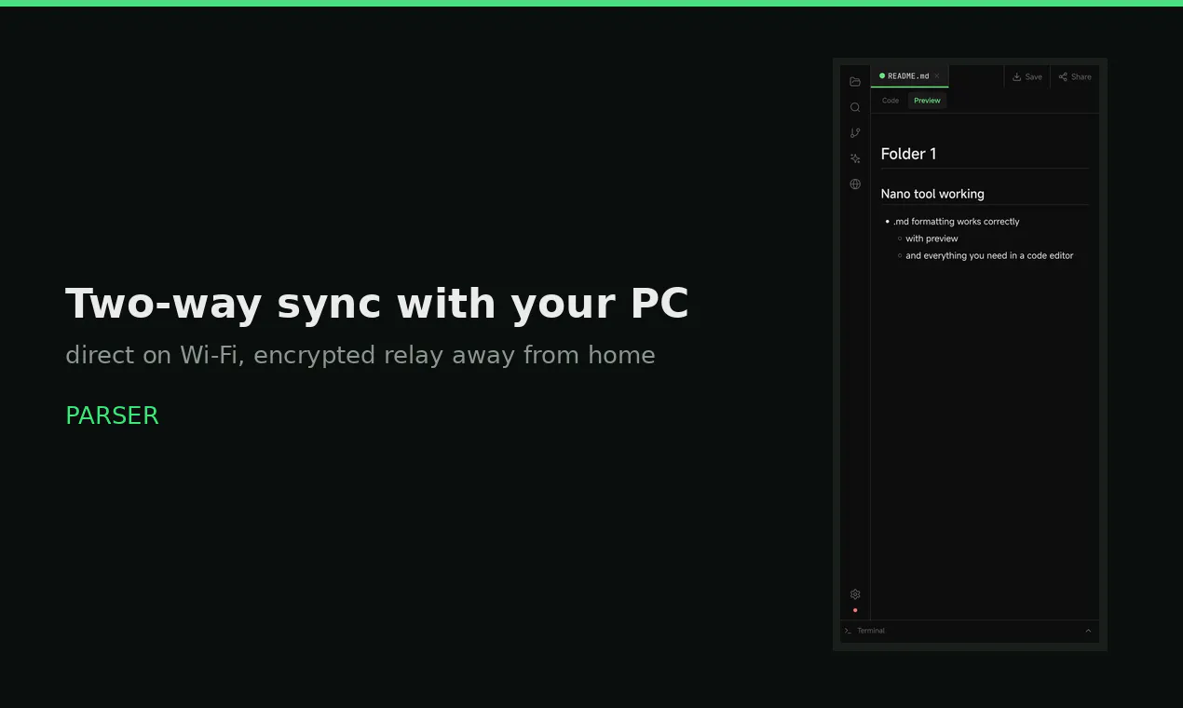Screen dimensions: 1183x708
Task: Open the globe icon in sidebar
Action: pos(855,184)
